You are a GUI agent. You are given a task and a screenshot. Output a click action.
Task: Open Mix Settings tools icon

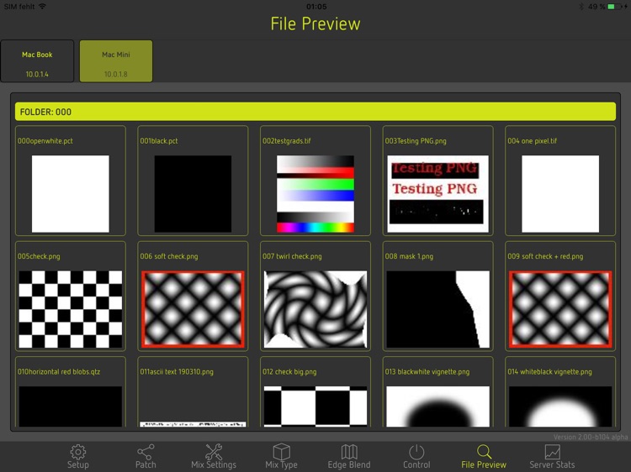pyautogui.click(x=214, y=452)
